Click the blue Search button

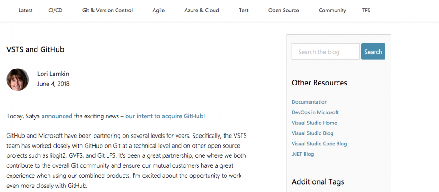(x=373, y=52)
